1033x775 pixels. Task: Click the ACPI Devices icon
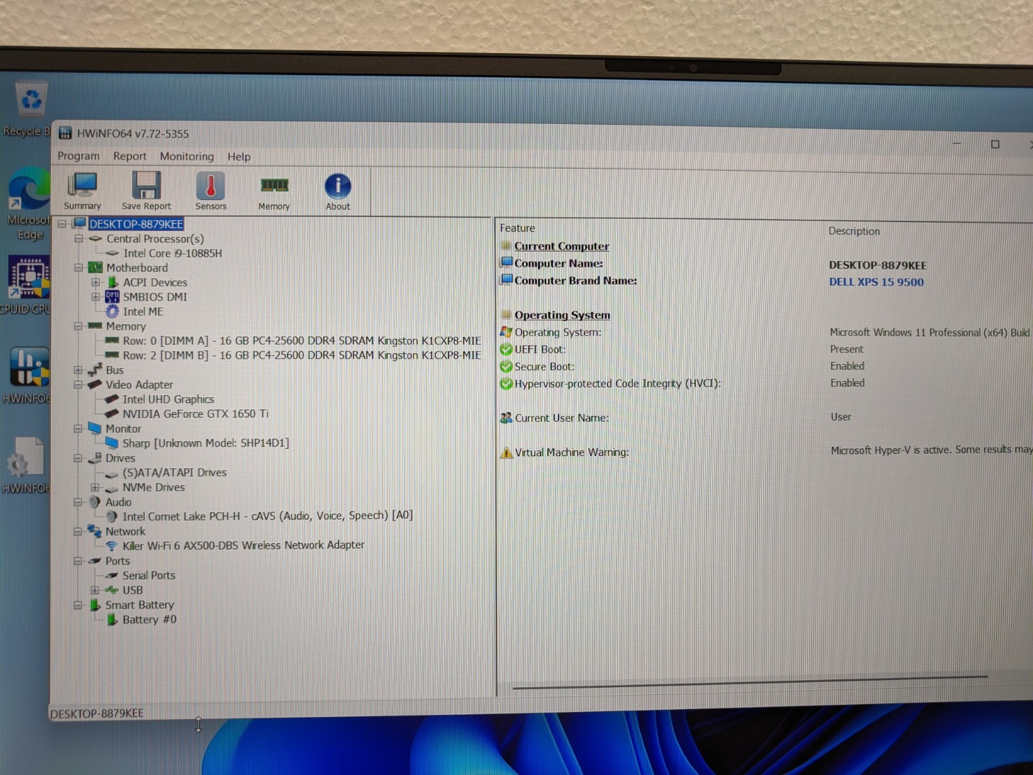pos(112,282)
